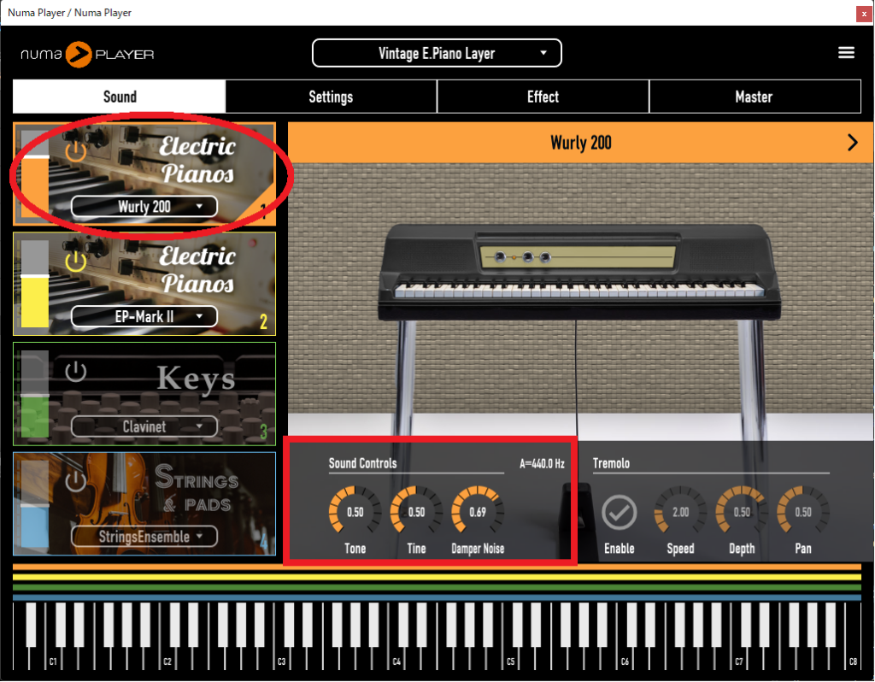Adjust the Tremolo Pan knob

coord(802,513)
